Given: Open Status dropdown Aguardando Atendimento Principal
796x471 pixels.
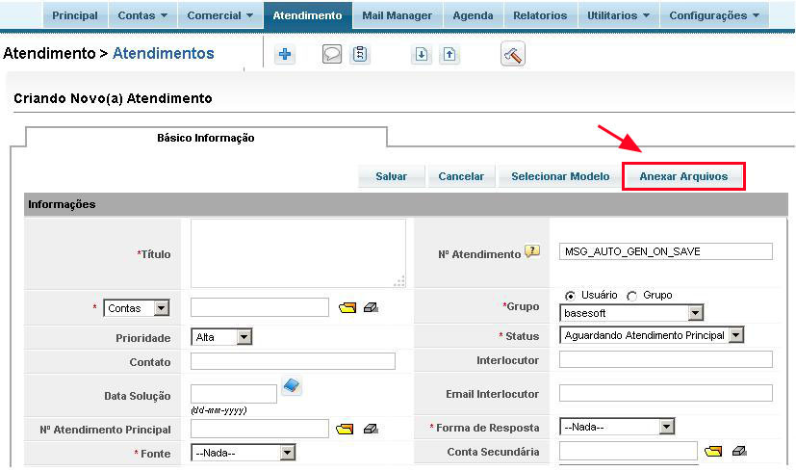Looking at the screenshot, I should tap(652, 335).
